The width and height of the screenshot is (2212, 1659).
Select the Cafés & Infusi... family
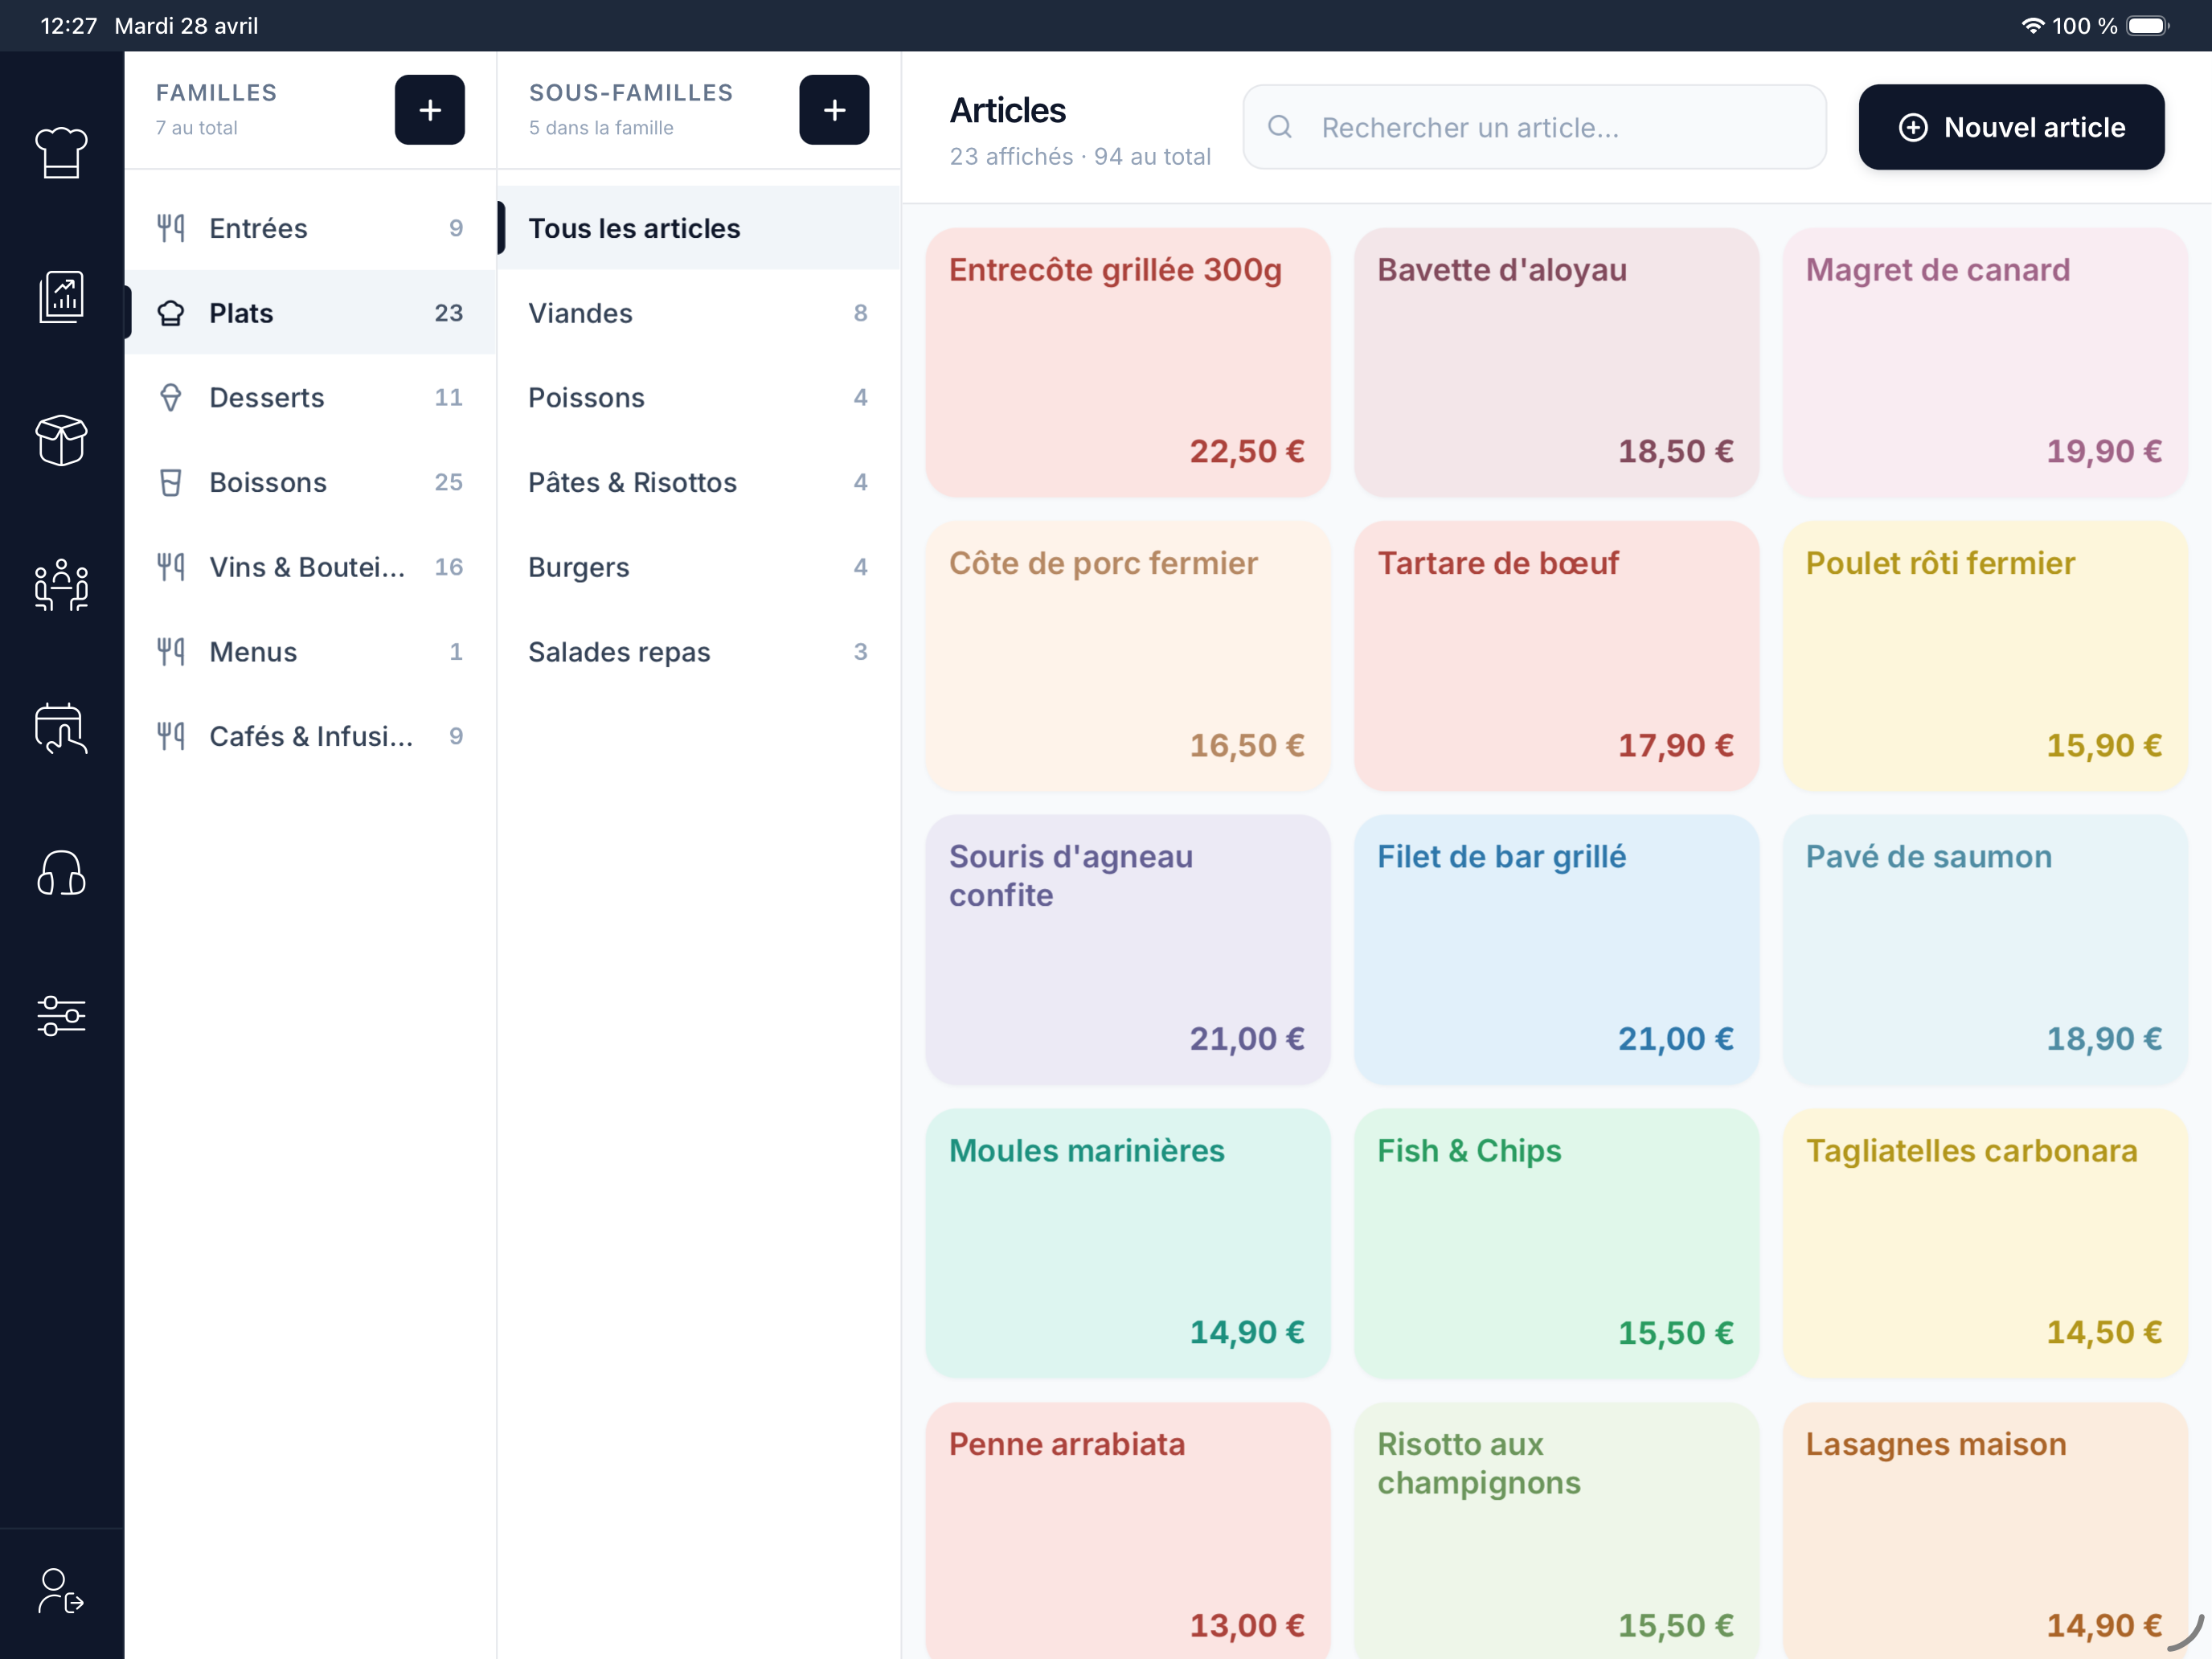point(310,737)
